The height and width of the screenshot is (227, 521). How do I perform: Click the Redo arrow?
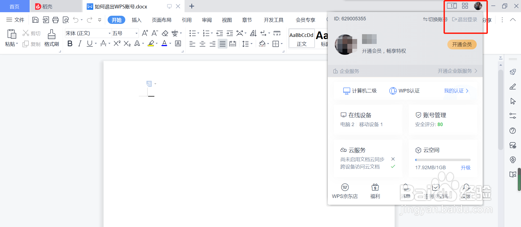coord(90,20)
